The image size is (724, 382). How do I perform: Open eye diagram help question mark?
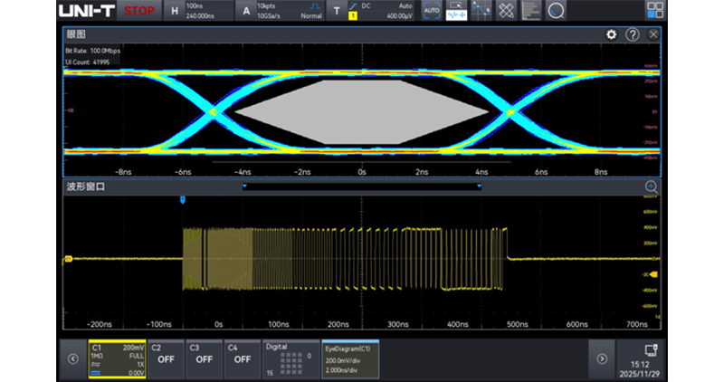(x=633, y=34)
